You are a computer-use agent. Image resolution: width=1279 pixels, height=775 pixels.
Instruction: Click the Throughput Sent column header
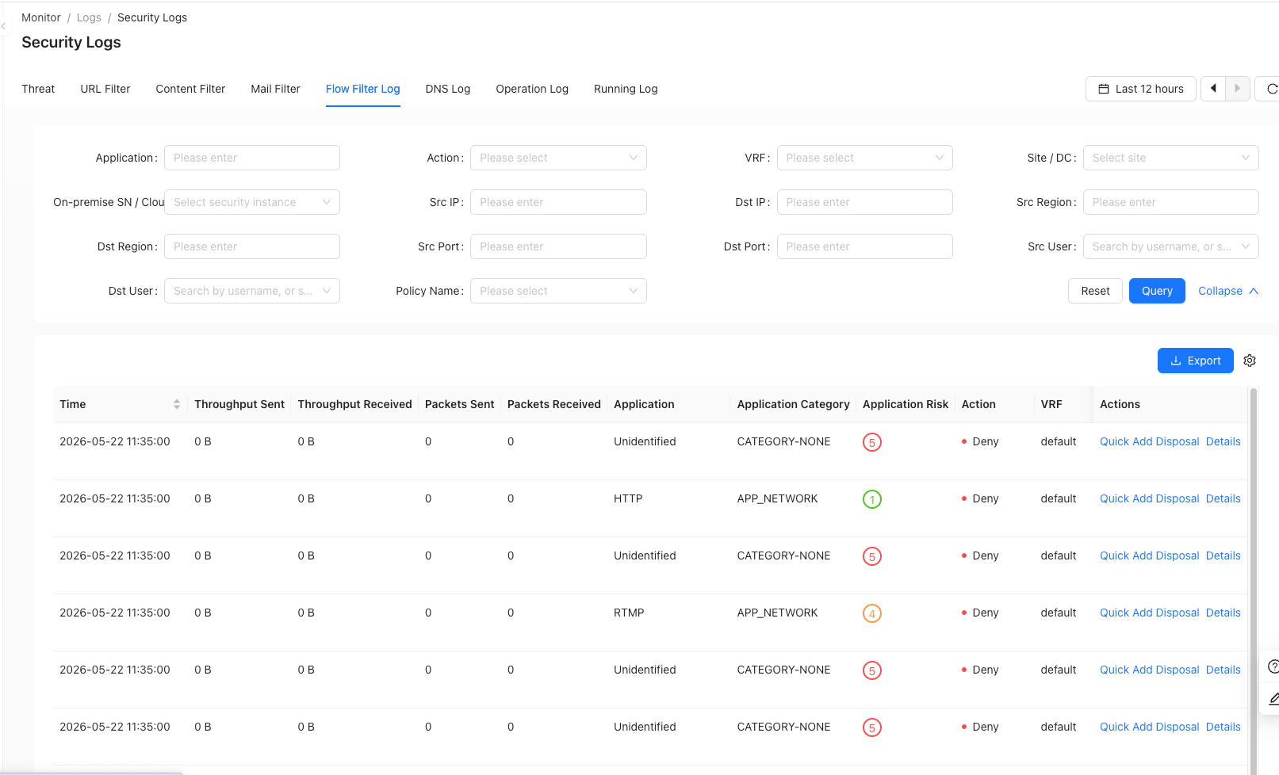(239, 404)
